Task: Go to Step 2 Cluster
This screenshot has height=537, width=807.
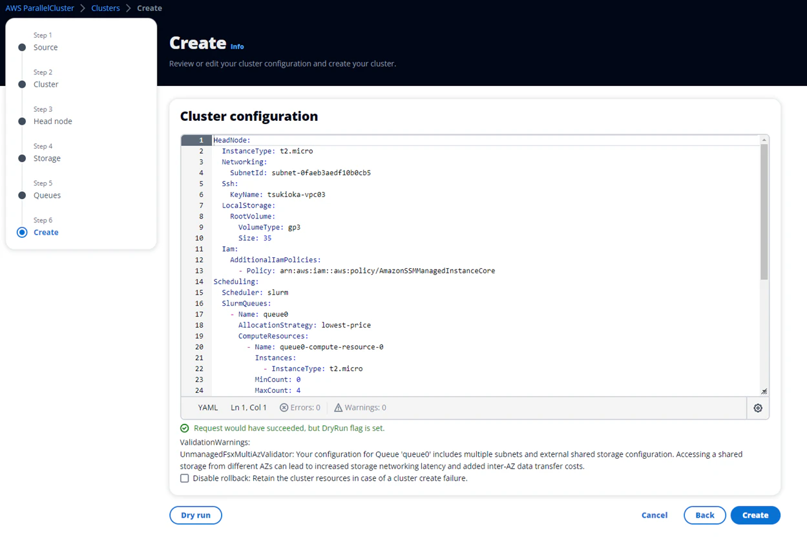Action: tap(46, 84)
